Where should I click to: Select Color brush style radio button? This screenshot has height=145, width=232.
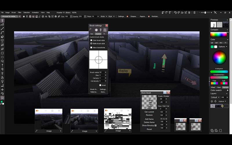[91, 40]
